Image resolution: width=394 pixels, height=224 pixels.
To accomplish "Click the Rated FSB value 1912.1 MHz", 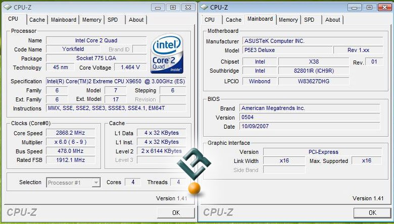I will [x=71, y=160].
